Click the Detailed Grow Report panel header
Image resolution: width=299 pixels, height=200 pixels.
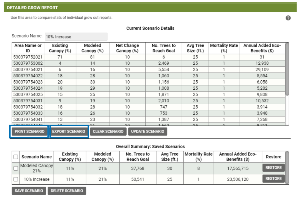[x=149, y=8]
